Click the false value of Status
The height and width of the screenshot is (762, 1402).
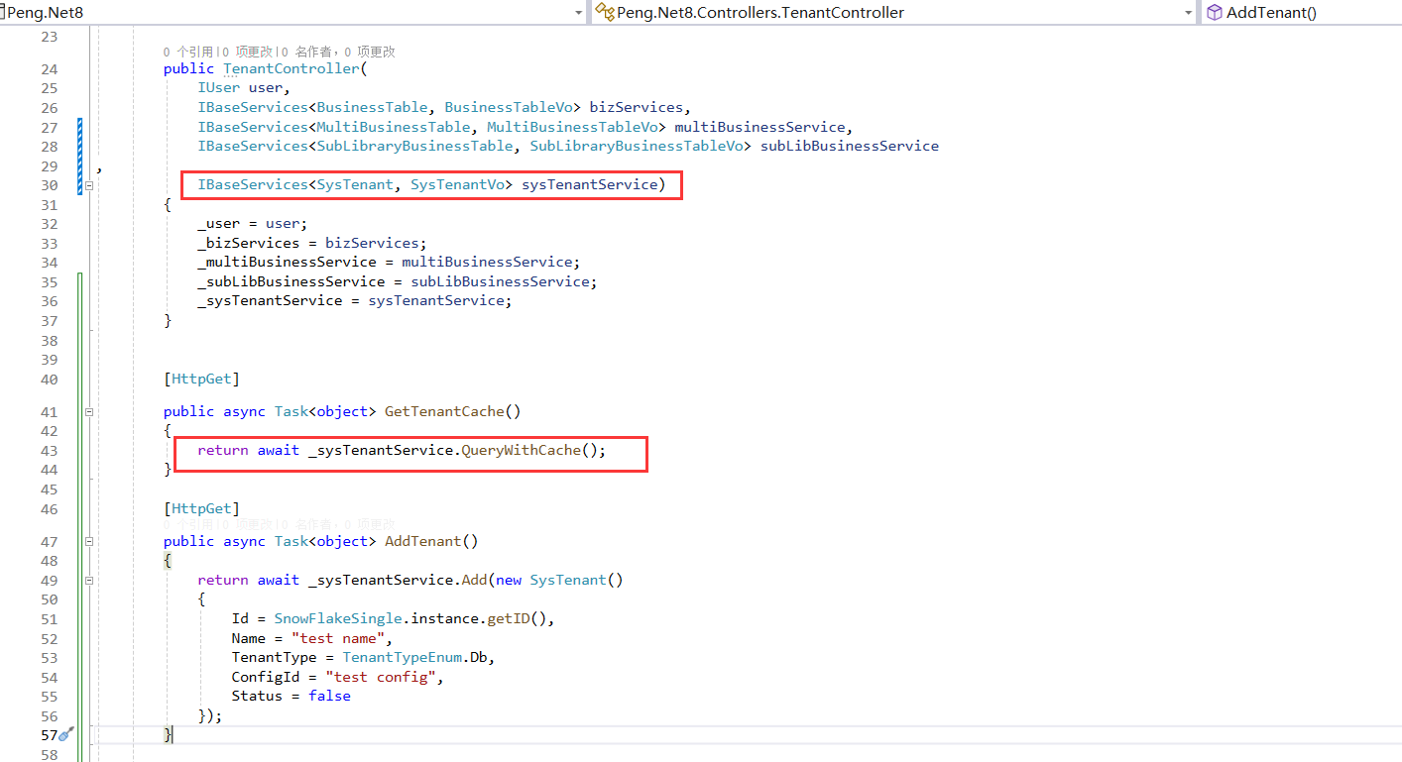pos(329,696)
